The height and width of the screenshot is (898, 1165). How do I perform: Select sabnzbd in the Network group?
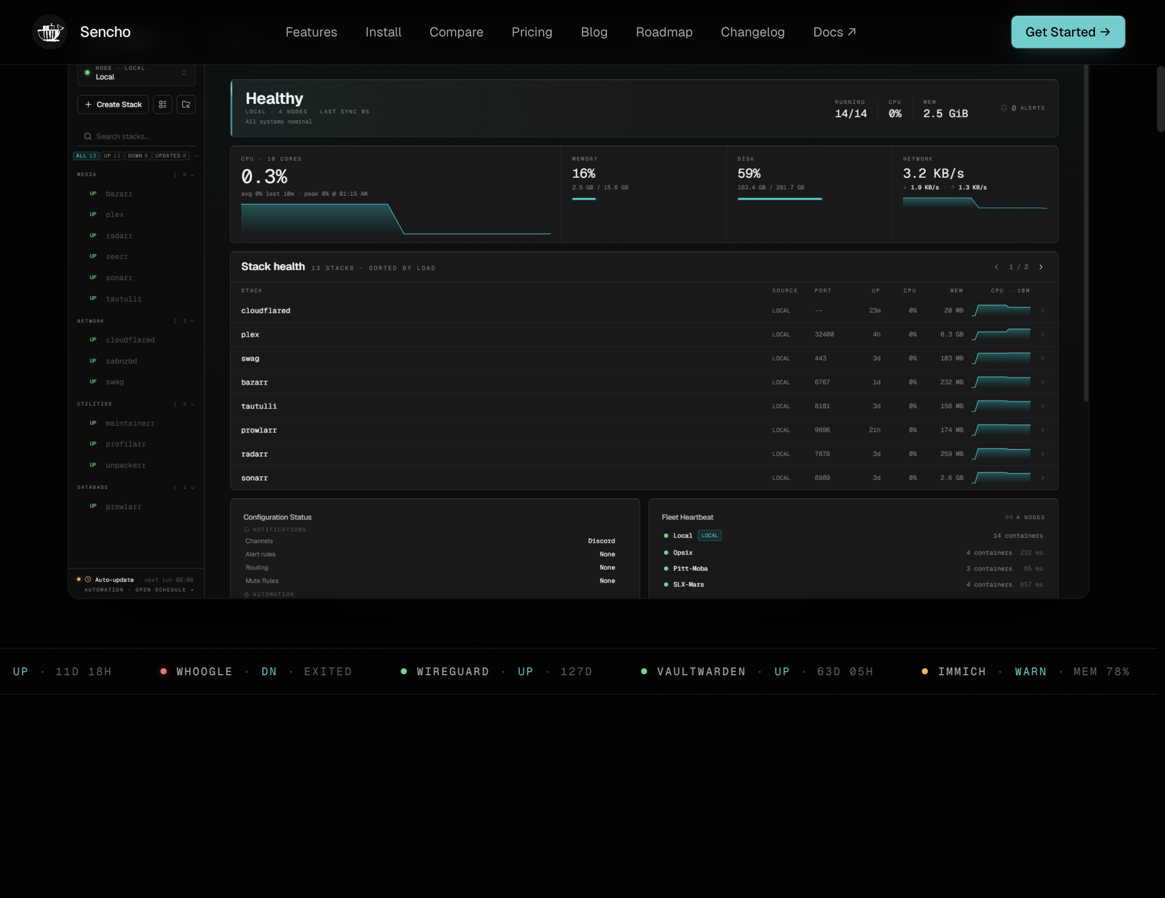click(121, 362)
